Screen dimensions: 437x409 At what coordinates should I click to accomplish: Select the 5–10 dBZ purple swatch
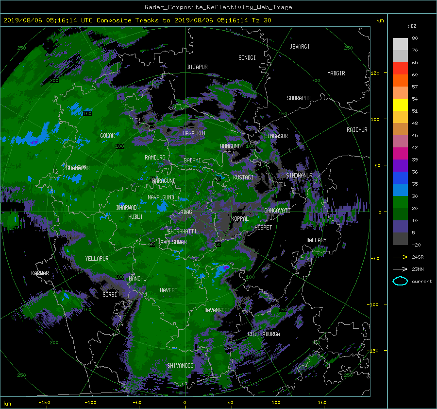[400, 227]
